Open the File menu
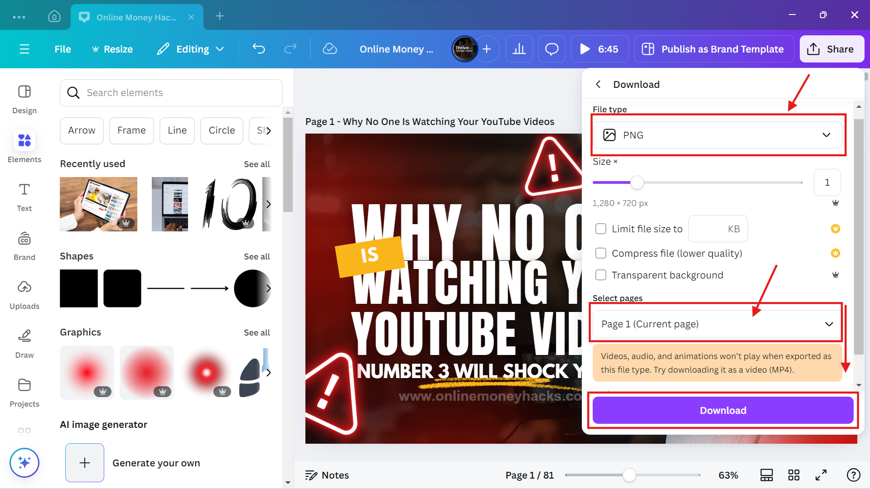Viewport: 870px width, 489px height. point(63,49)
